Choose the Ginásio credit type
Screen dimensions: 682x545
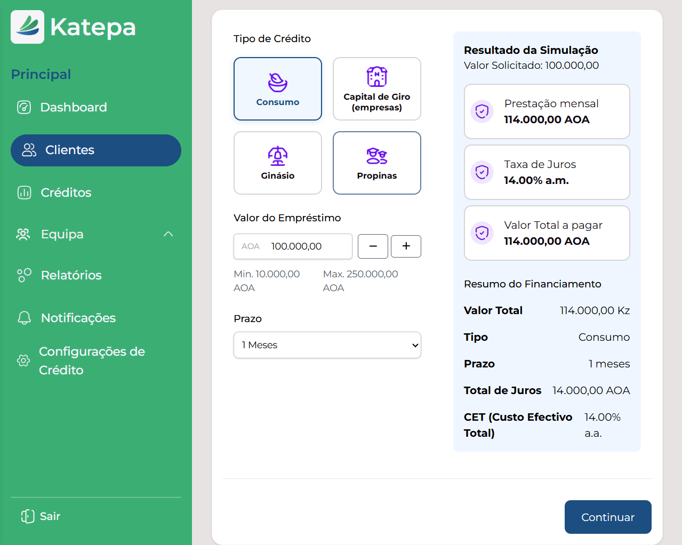(277, 163)
